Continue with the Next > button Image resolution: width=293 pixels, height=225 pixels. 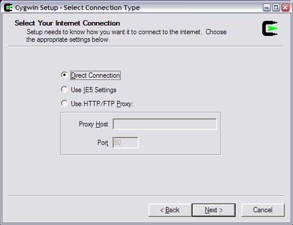coord(214,210)
